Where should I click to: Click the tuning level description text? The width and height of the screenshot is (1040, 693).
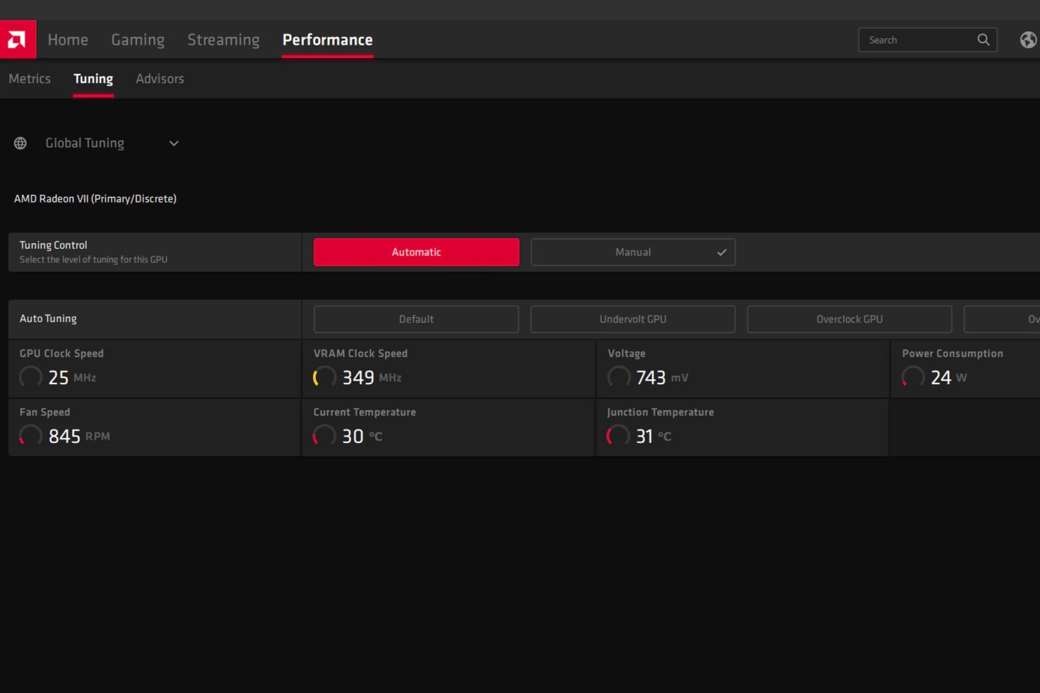pos(94,259)
